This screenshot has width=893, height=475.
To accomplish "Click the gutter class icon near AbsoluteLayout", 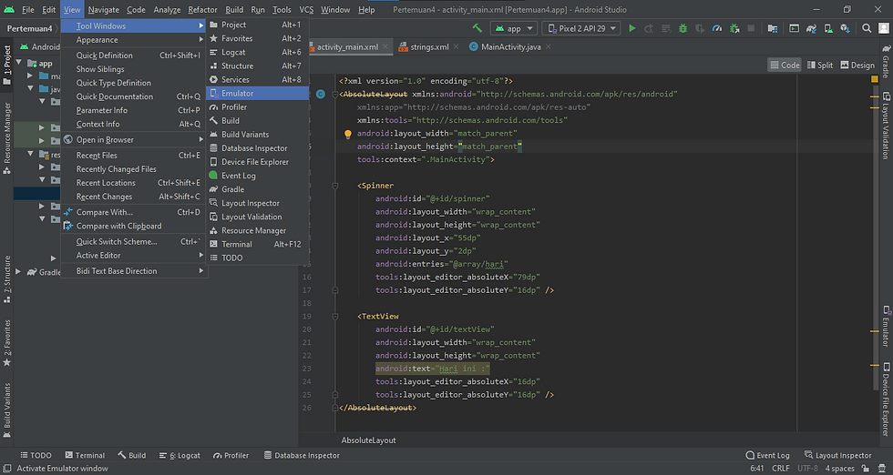I will [x=321, y=94].
